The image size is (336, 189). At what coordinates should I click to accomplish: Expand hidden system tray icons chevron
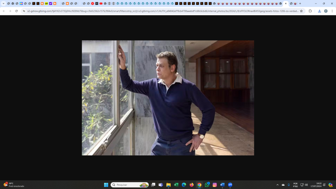pyautogui.click(x=278, y=185)
